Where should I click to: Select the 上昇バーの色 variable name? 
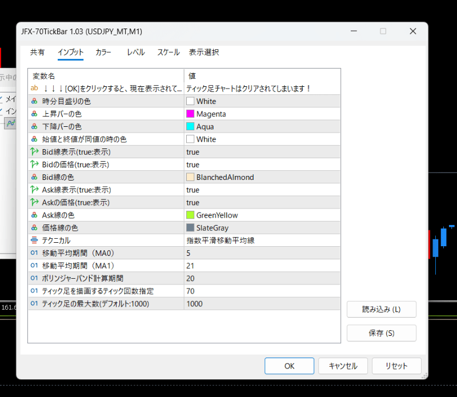[x=62, y=114]
